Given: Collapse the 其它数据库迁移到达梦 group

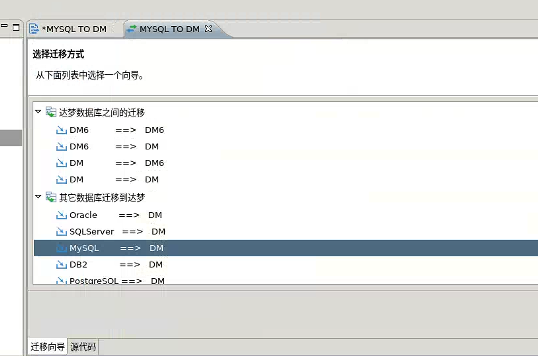Looking at the screenshot, I should tap(38, 197).
